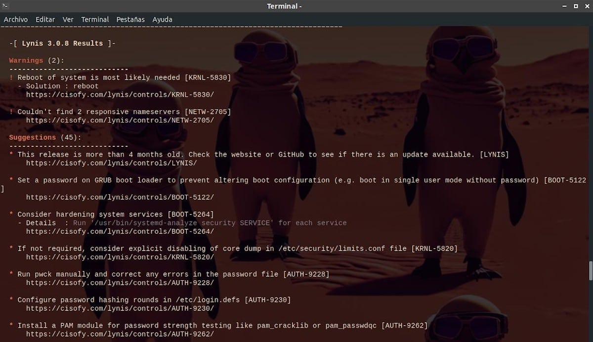Click the BOOT-5264 hardening services URL
This screenshot has width=593, height=342.
(120, 231)
